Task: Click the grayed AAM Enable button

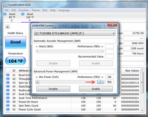Action: pos(96,63)
